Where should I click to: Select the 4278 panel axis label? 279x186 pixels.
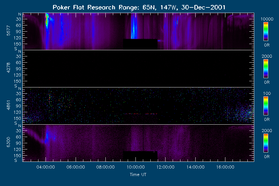[8, 68]
